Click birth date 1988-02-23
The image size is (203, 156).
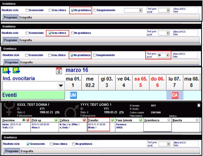coord(46,112)
